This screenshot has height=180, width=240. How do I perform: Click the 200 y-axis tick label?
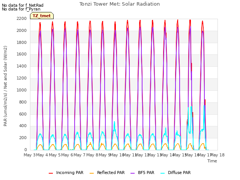tap(23, 138)
